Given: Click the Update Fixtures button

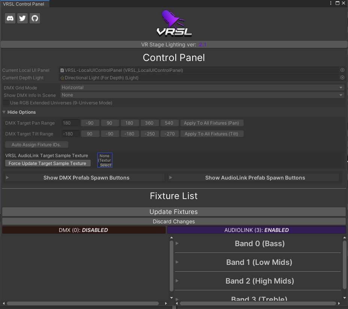Looking at the screenshot, I should (x=174, y=212).
